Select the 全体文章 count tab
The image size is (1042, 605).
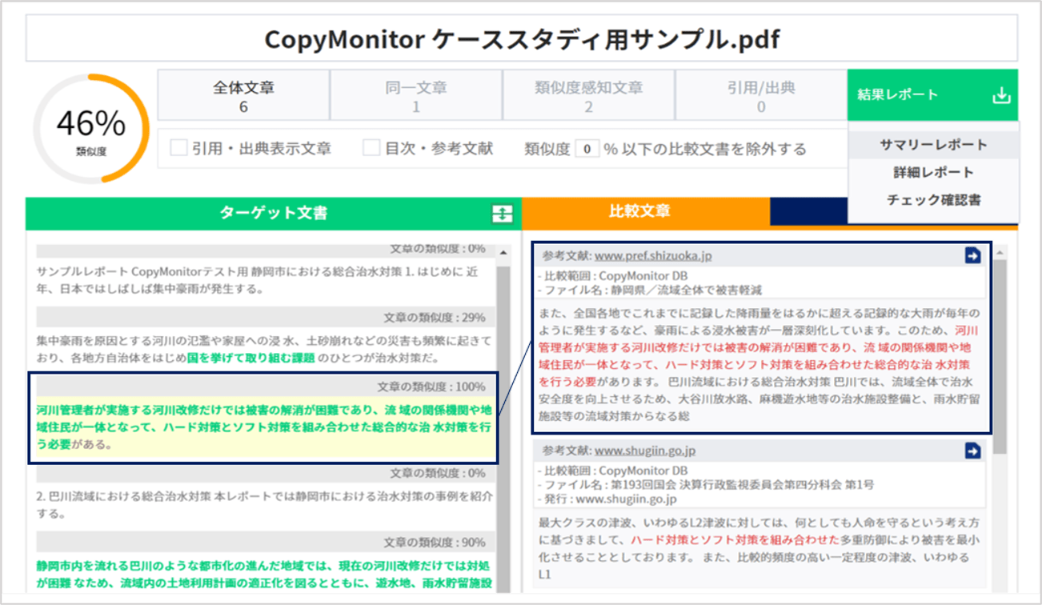pyautogui.click(x=245, y=94)
